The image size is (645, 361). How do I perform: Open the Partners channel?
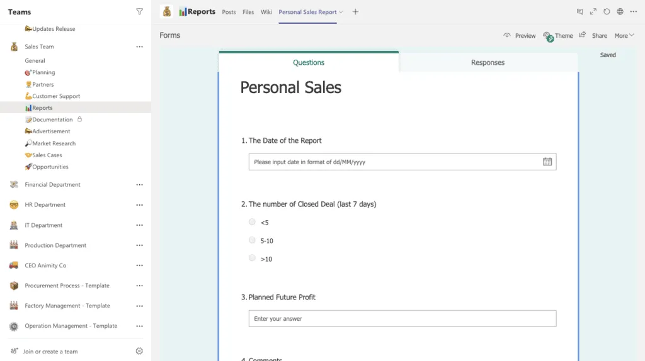point(39,84)
